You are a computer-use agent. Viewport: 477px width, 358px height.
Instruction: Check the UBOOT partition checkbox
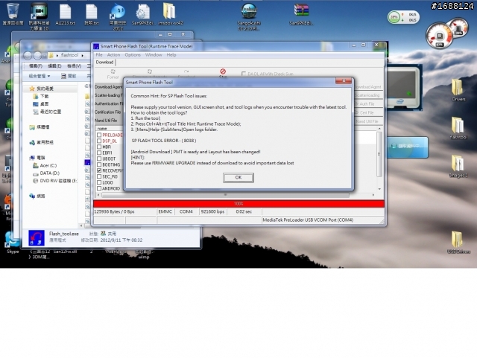[99, 159]
